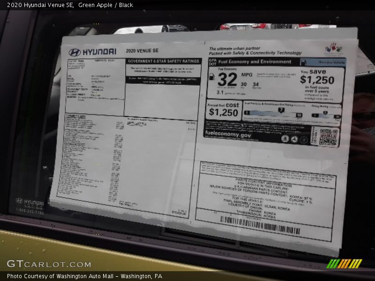Click the smog rating slider
Image resolution: width=375 pixels, height=281 pixels.
point(326,115)
